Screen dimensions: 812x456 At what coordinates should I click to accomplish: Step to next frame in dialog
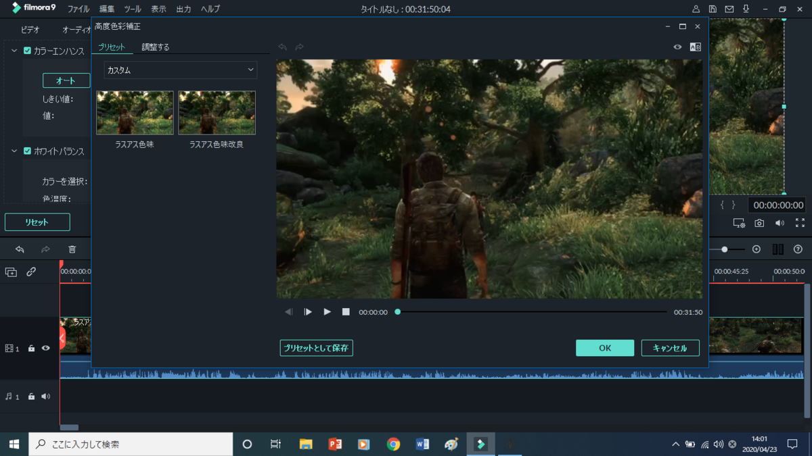pyautogui.click(x=308, y=311)
